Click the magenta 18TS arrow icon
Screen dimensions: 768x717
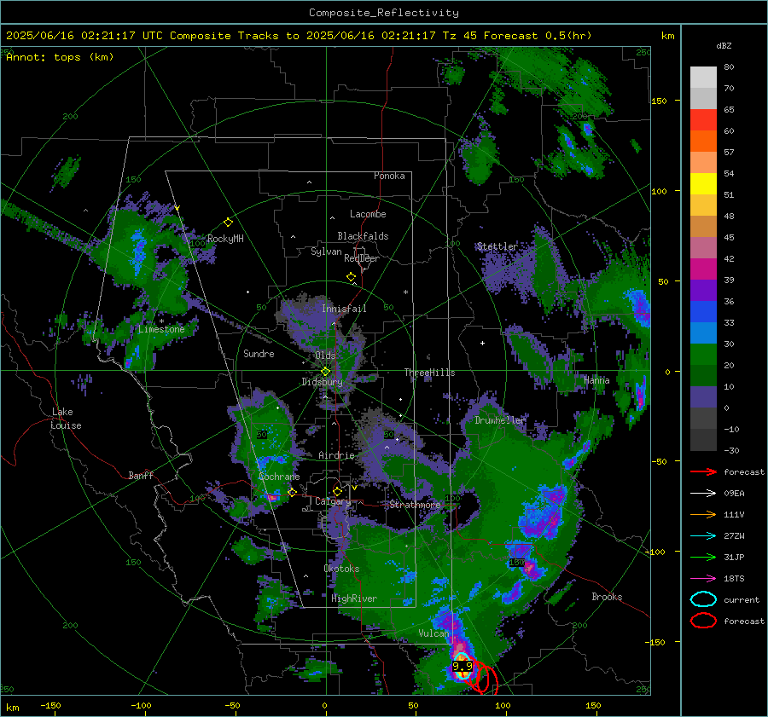pyautogui.click(x=703, y=579)
